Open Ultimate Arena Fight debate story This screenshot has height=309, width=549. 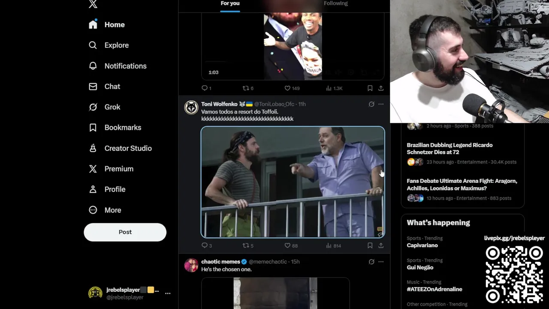(x=462, y=190)
